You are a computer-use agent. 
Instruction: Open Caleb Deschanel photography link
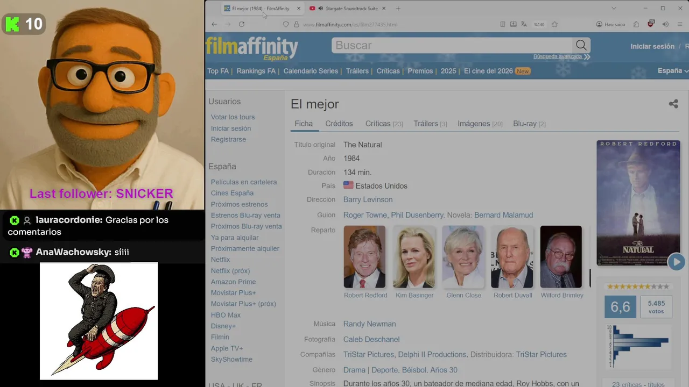pyautogui.click(x=371, y=339)
